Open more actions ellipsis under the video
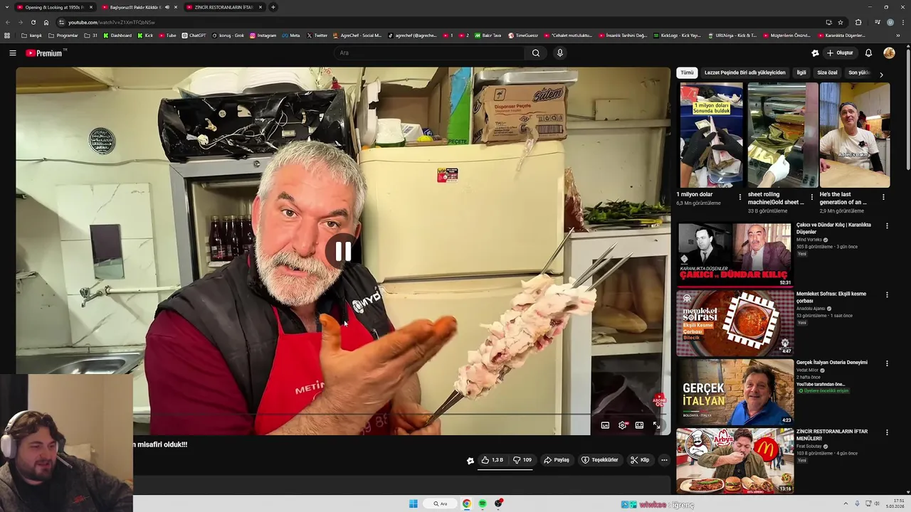The width and height of the screenshot is (911, 512). pyautogui.click(x=664, y=460)
